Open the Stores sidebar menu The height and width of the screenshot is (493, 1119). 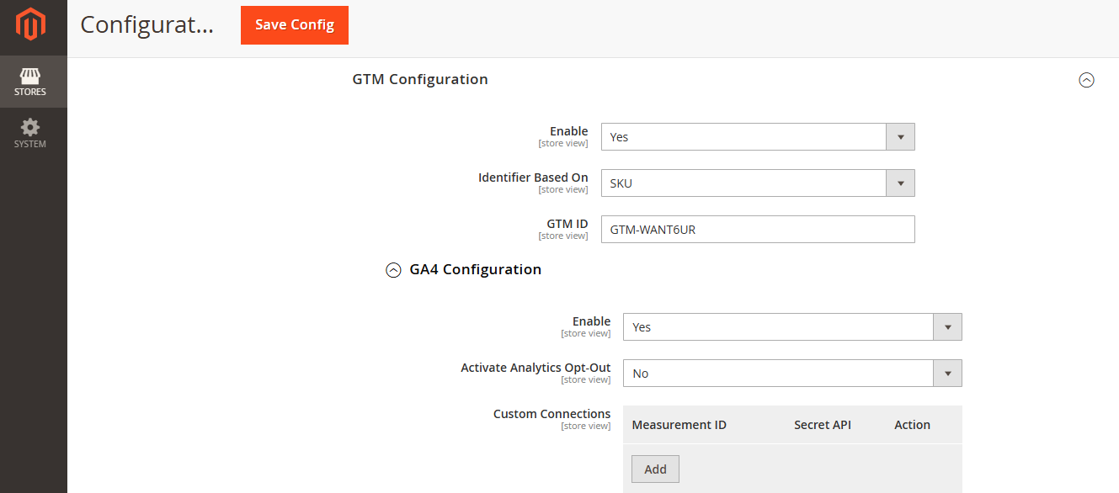30,82
